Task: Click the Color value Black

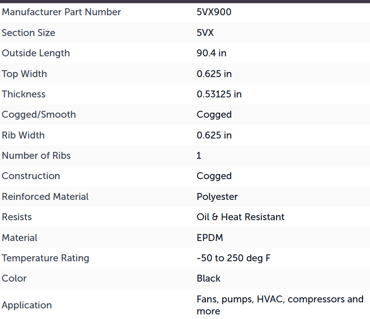Action: [209, 278]
